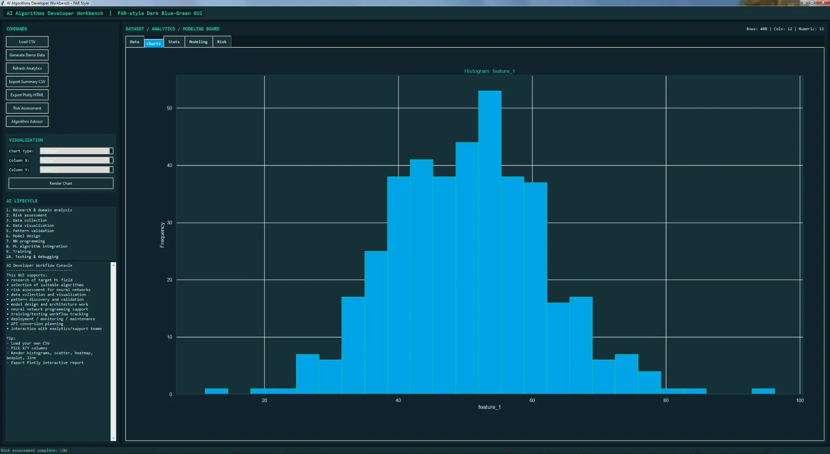Open the Stats tab

point(174,42)
